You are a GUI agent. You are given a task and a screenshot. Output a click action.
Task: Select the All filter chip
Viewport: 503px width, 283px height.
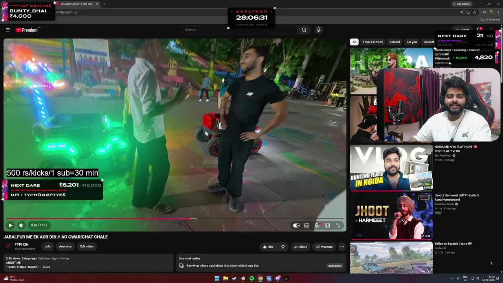tap(354, 42)
